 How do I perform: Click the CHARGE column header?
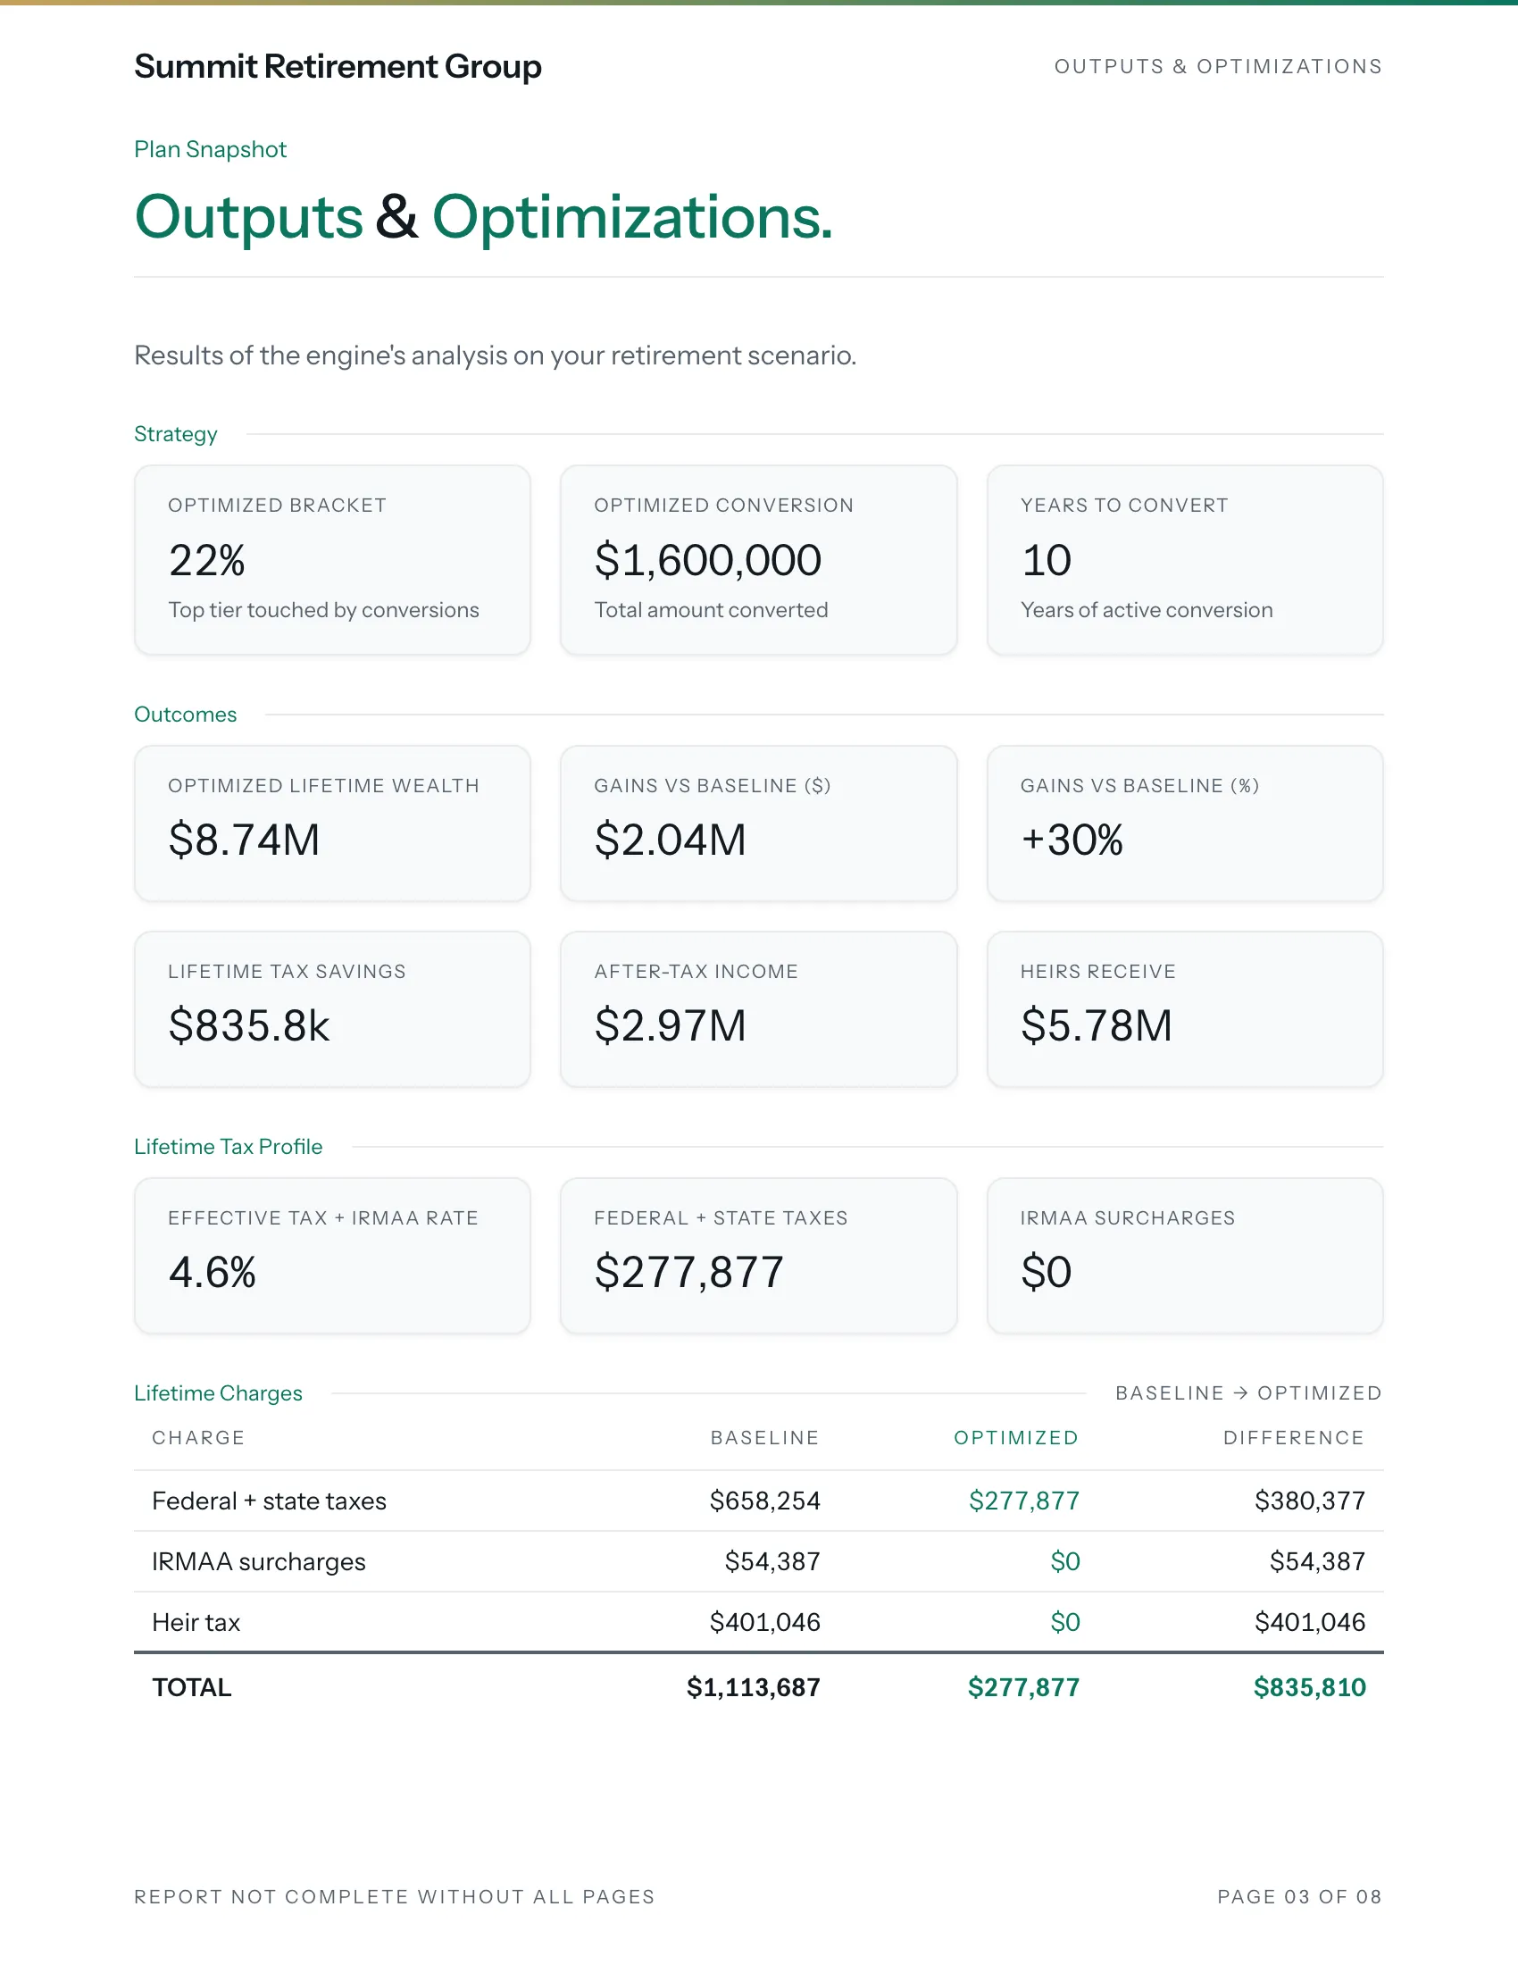[198, 1438]
